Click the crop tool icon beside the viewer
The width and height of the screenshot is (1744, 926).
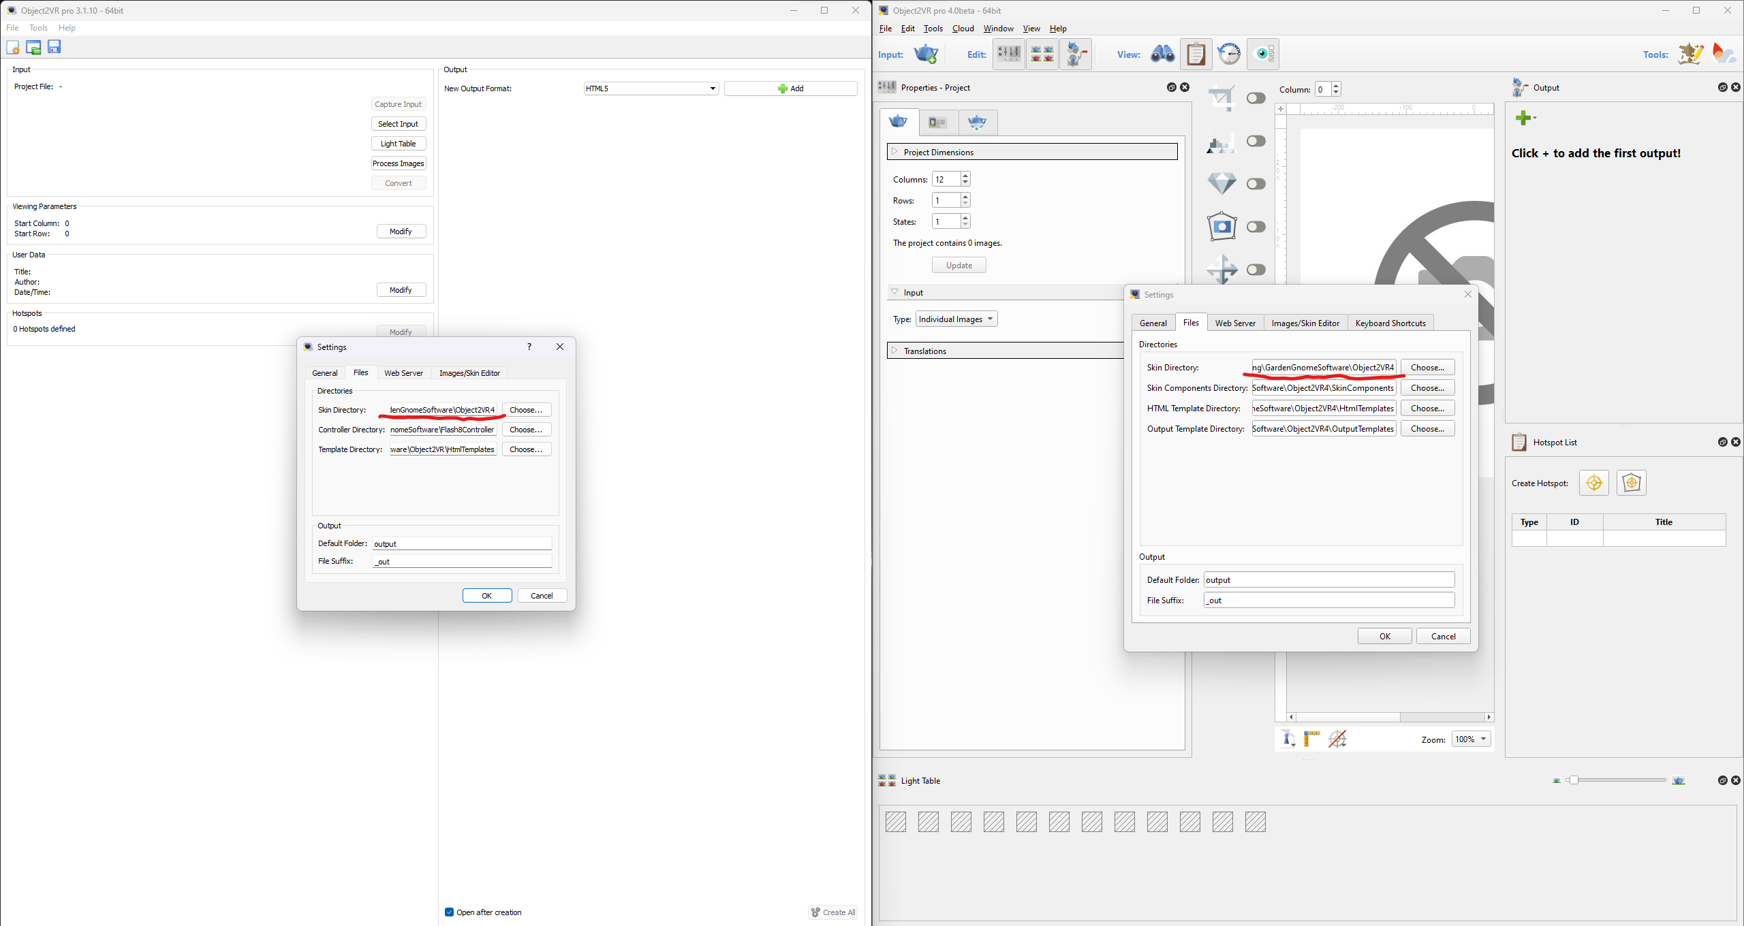click(x=1221, y=99)
